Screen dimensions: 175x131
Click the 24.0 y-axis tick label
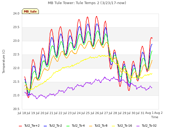pyautogui.click(x=16, y=14)
